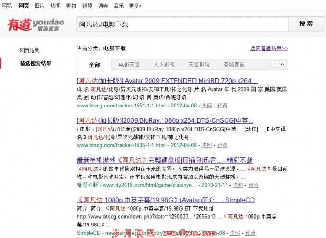Select the 全部 tab

(x=94, y=65)
